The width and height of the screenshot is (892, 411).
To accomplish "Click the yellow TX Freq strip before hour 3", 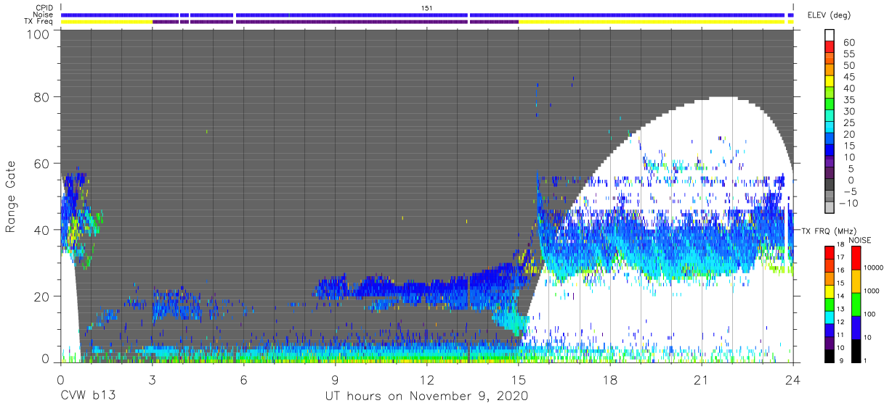I will pyautogui.click(x=107, y=22).
